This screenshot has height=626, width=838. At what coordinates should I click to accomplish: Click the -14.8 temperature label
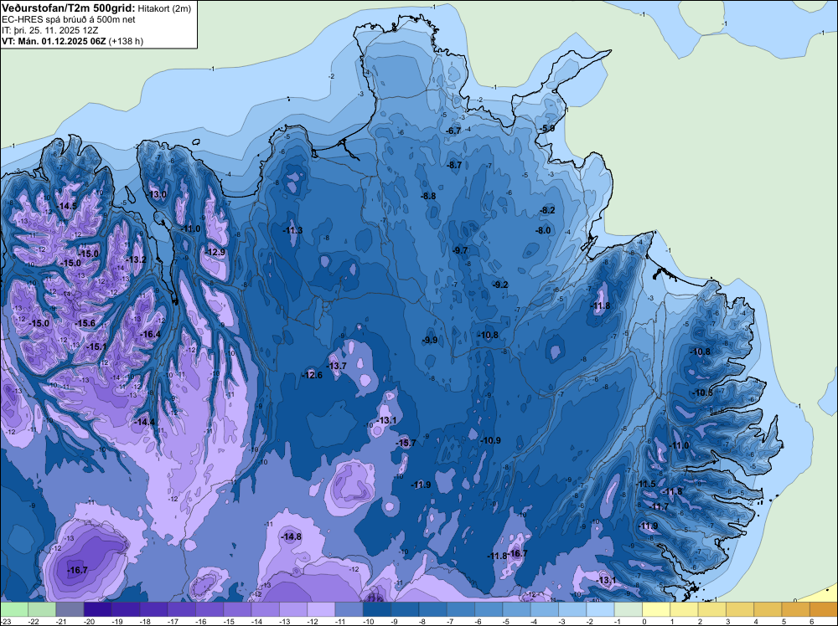click(x=292, y=536)
